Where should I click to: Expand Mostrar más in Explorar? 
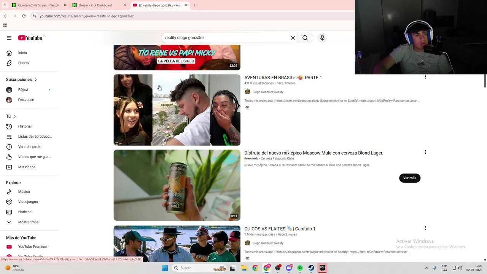click(x=29, y=222)
